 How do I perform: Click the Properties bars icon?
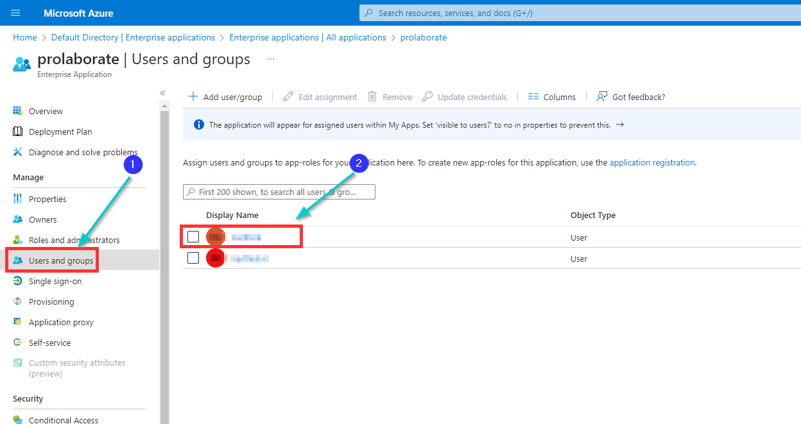17,199
